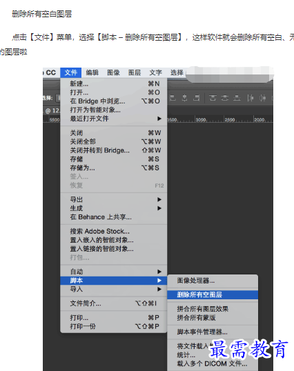The image size is (294, 371).
Task: Choose 置入嵌入的智能对象... entry
Action: point(114,240)
